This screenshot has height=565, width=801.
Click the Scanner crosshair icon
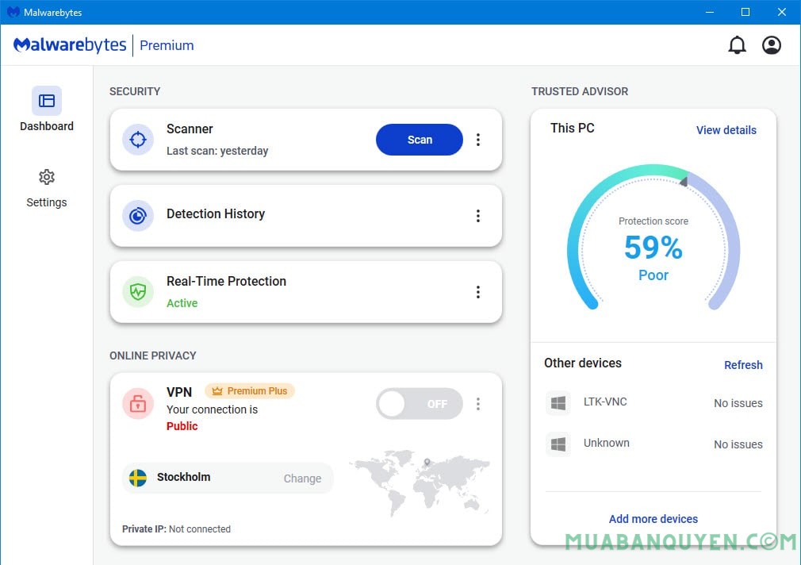point(138,140)
